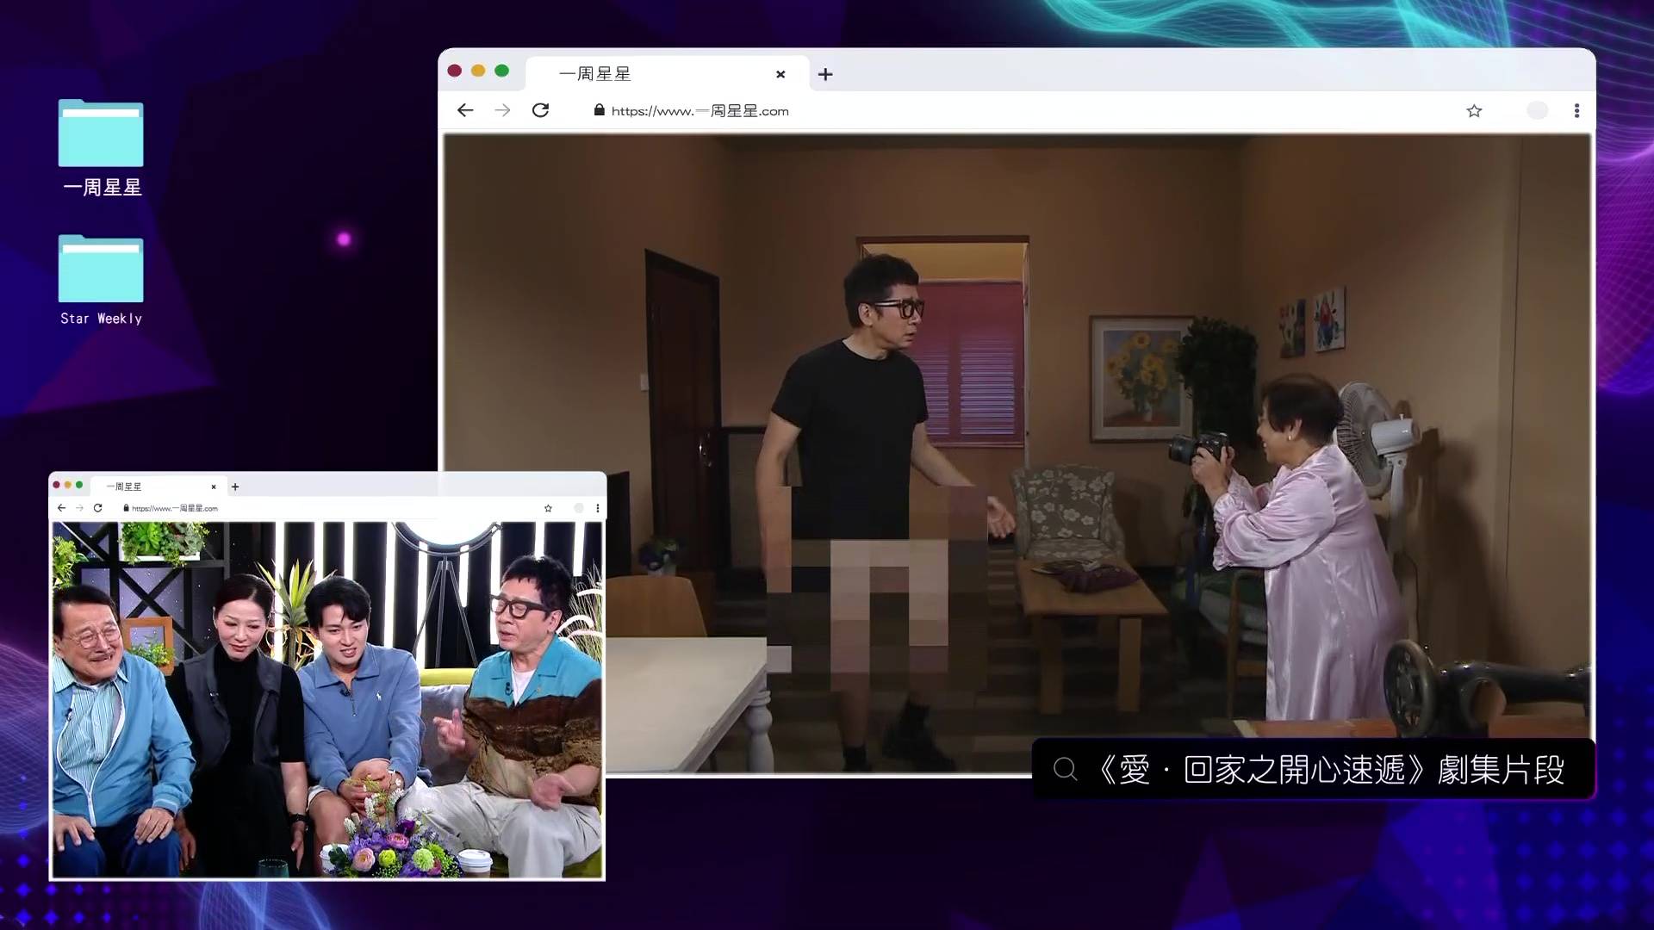The height and width of the screenshot is (930, 1654).
Task: Click the talk show video in small browser
Action: click(327, 699)
